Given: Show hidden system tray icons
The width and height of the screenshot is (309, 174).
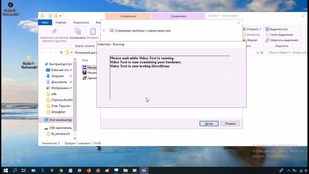Looking at the screenshot, I should (x=289, y=171).
